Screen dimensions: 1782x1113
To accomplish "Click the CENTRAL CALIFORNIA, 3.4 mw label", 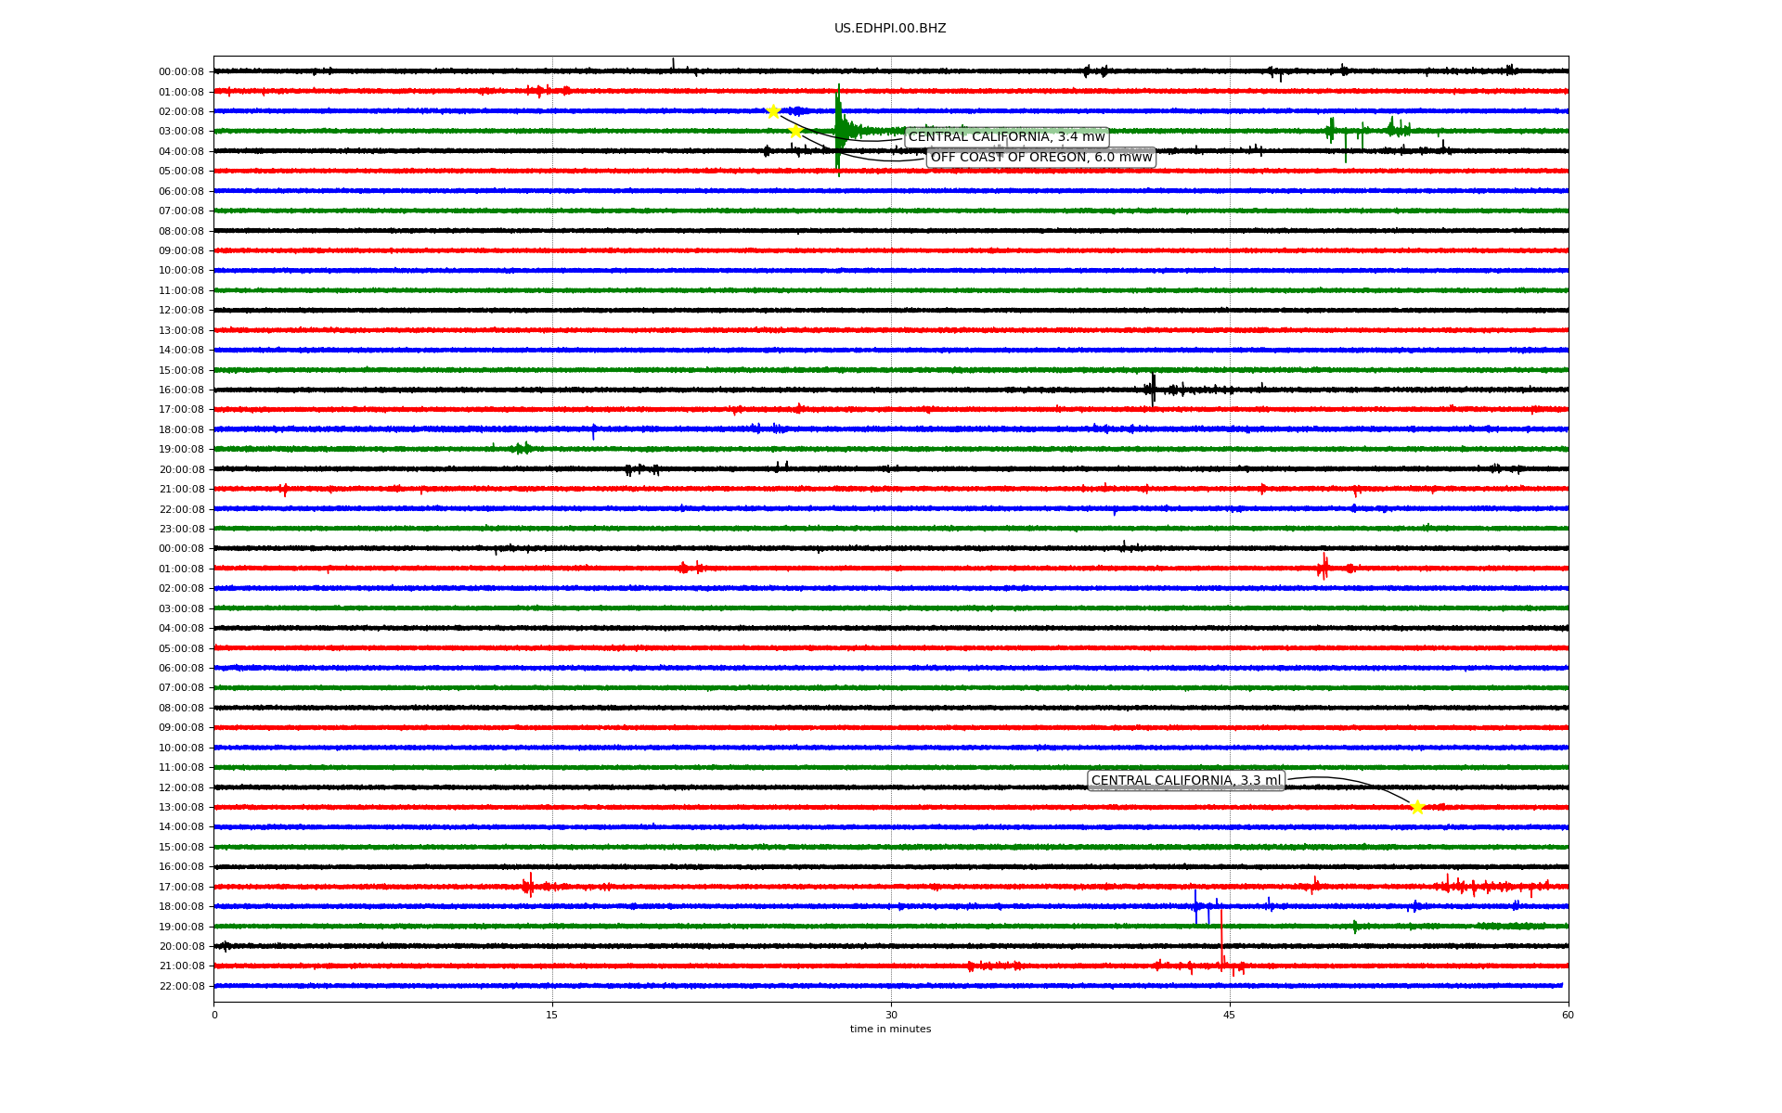I will pyautogui.click(x=1006, y=137).
